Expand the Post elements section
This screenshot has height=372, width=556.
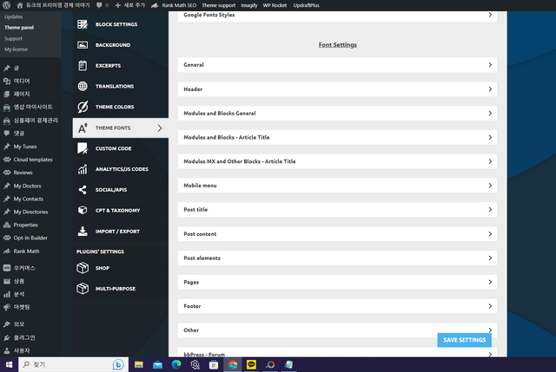pyautogui.click(x=337, y=258)
